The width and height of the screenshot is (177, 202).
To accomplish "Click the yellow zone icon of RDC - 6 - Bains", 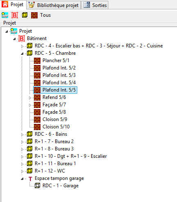I will coord(29,134).
